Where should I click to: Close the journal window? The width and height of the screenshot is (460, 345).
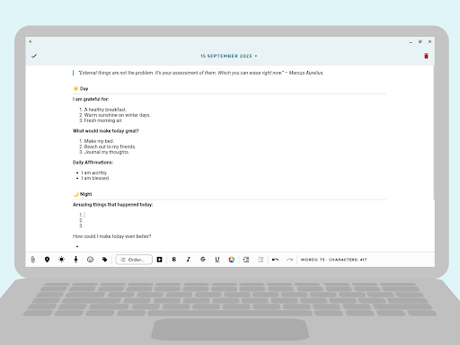(x=429, y=41)
